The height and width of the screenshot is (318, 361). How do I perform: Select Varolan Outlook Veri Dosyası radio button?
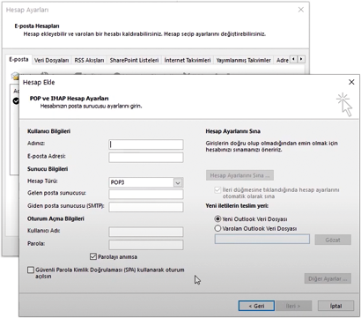[217, 228]
